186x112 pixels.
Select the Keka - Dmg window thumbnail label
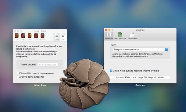(x=40, y=85)
